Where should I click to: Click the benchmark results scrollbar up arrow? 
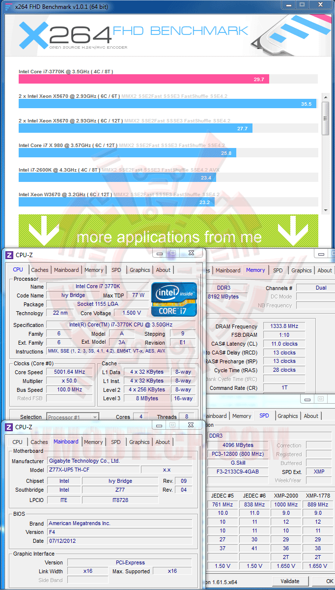325,97
